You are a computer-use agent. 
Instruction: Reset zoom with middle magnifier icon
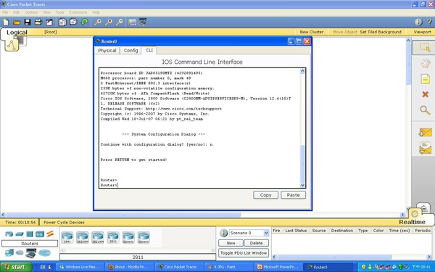(x=109, y=22)
